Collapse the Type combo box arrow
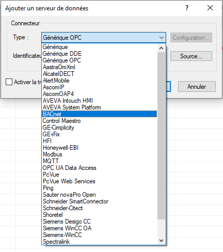Viewport: 223px width, 252px height. (x=162, y=38)
